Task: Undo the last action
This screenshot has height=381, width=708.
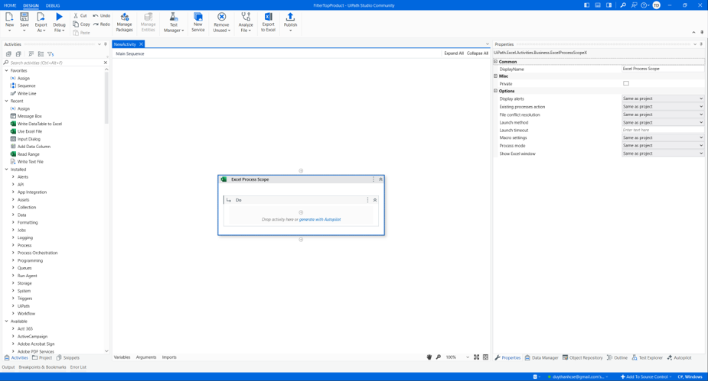Action: tap(102, 16)
